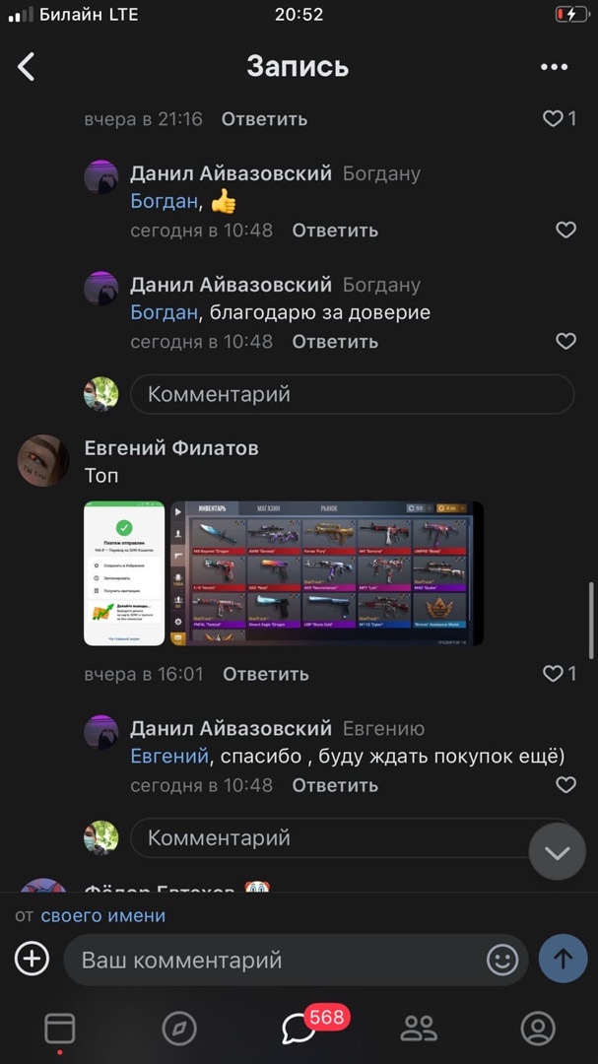Focus the "Ваш комментарий" input field

275,960
